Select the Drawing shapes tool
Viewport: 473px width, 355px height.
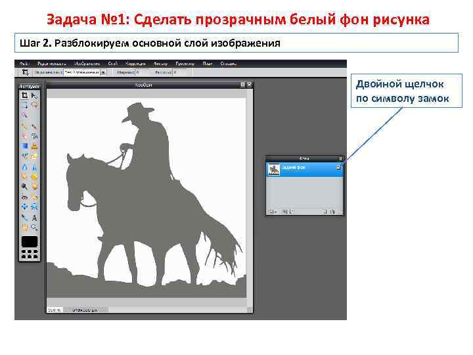34,156
